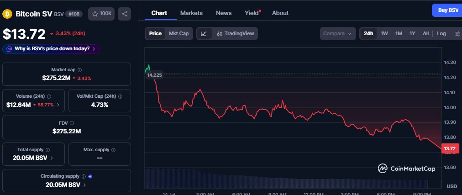Click the green price peak on chart line
The width and height of the screenshot is (462, 195).
click(148, 66)
